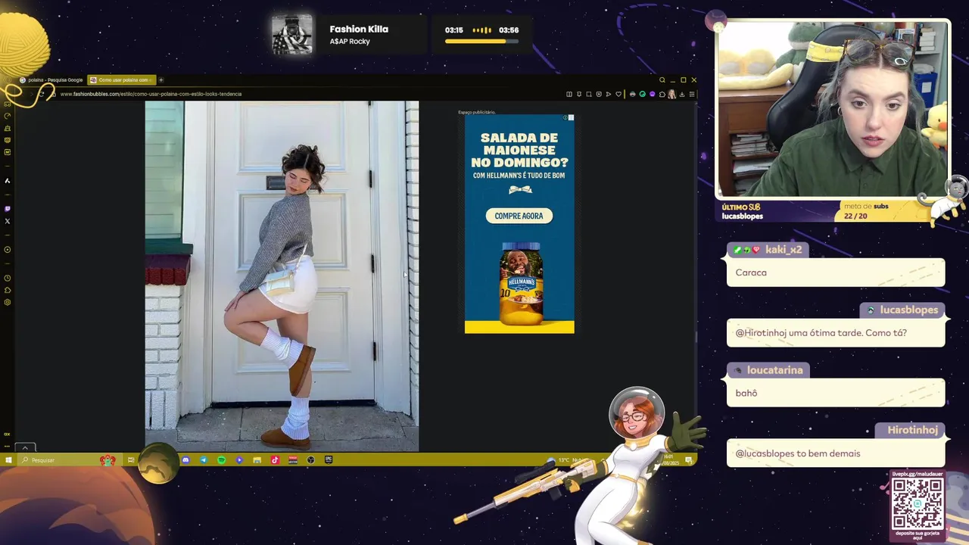Close the Hellmann's advertisement
969x545 pixels.
[x=571, y=117]
